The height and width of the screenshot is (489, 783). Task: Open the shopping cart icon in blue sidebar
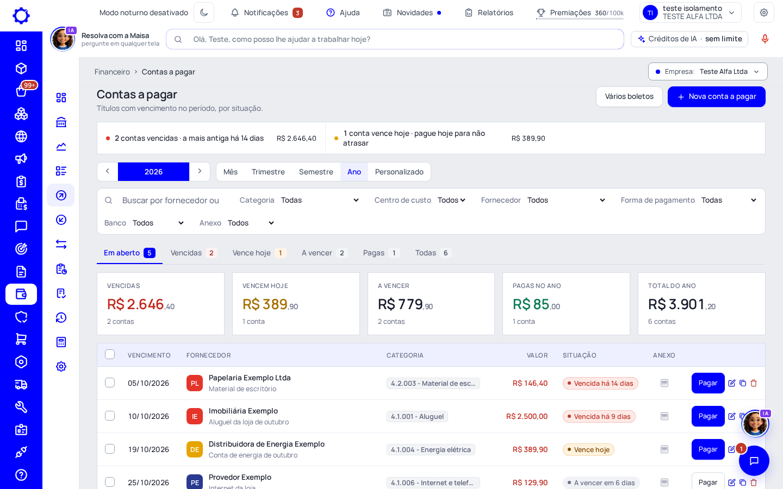21,340
